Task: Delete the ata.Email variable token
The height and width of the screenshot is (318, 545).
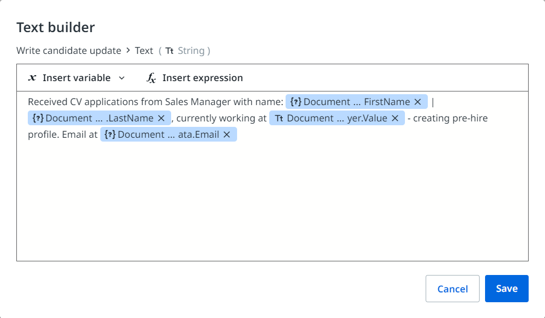Action: 227,134
